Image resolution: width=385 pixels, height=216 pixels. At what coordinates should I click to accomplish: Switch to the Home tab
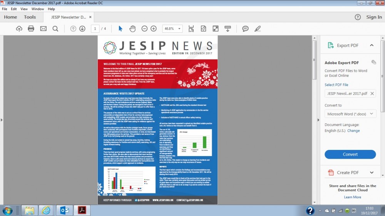coord(10,17)
